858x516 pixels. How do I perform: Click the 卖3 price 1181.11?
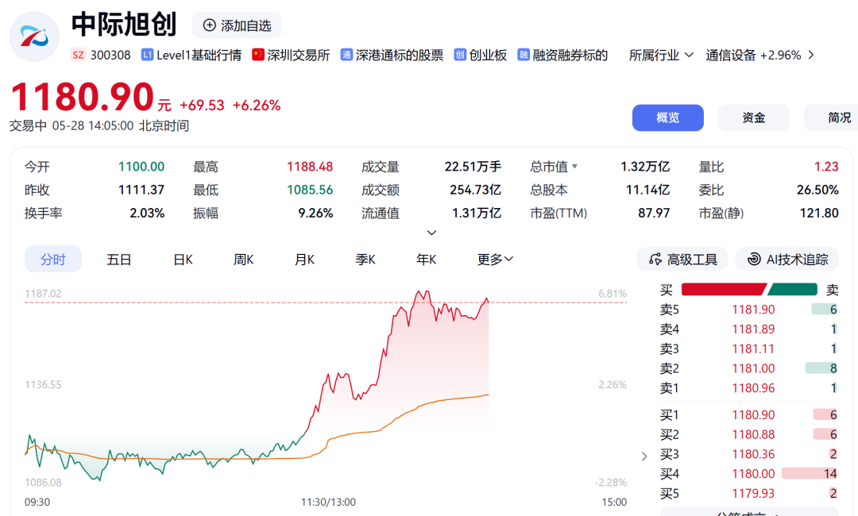tap(753, 348)
